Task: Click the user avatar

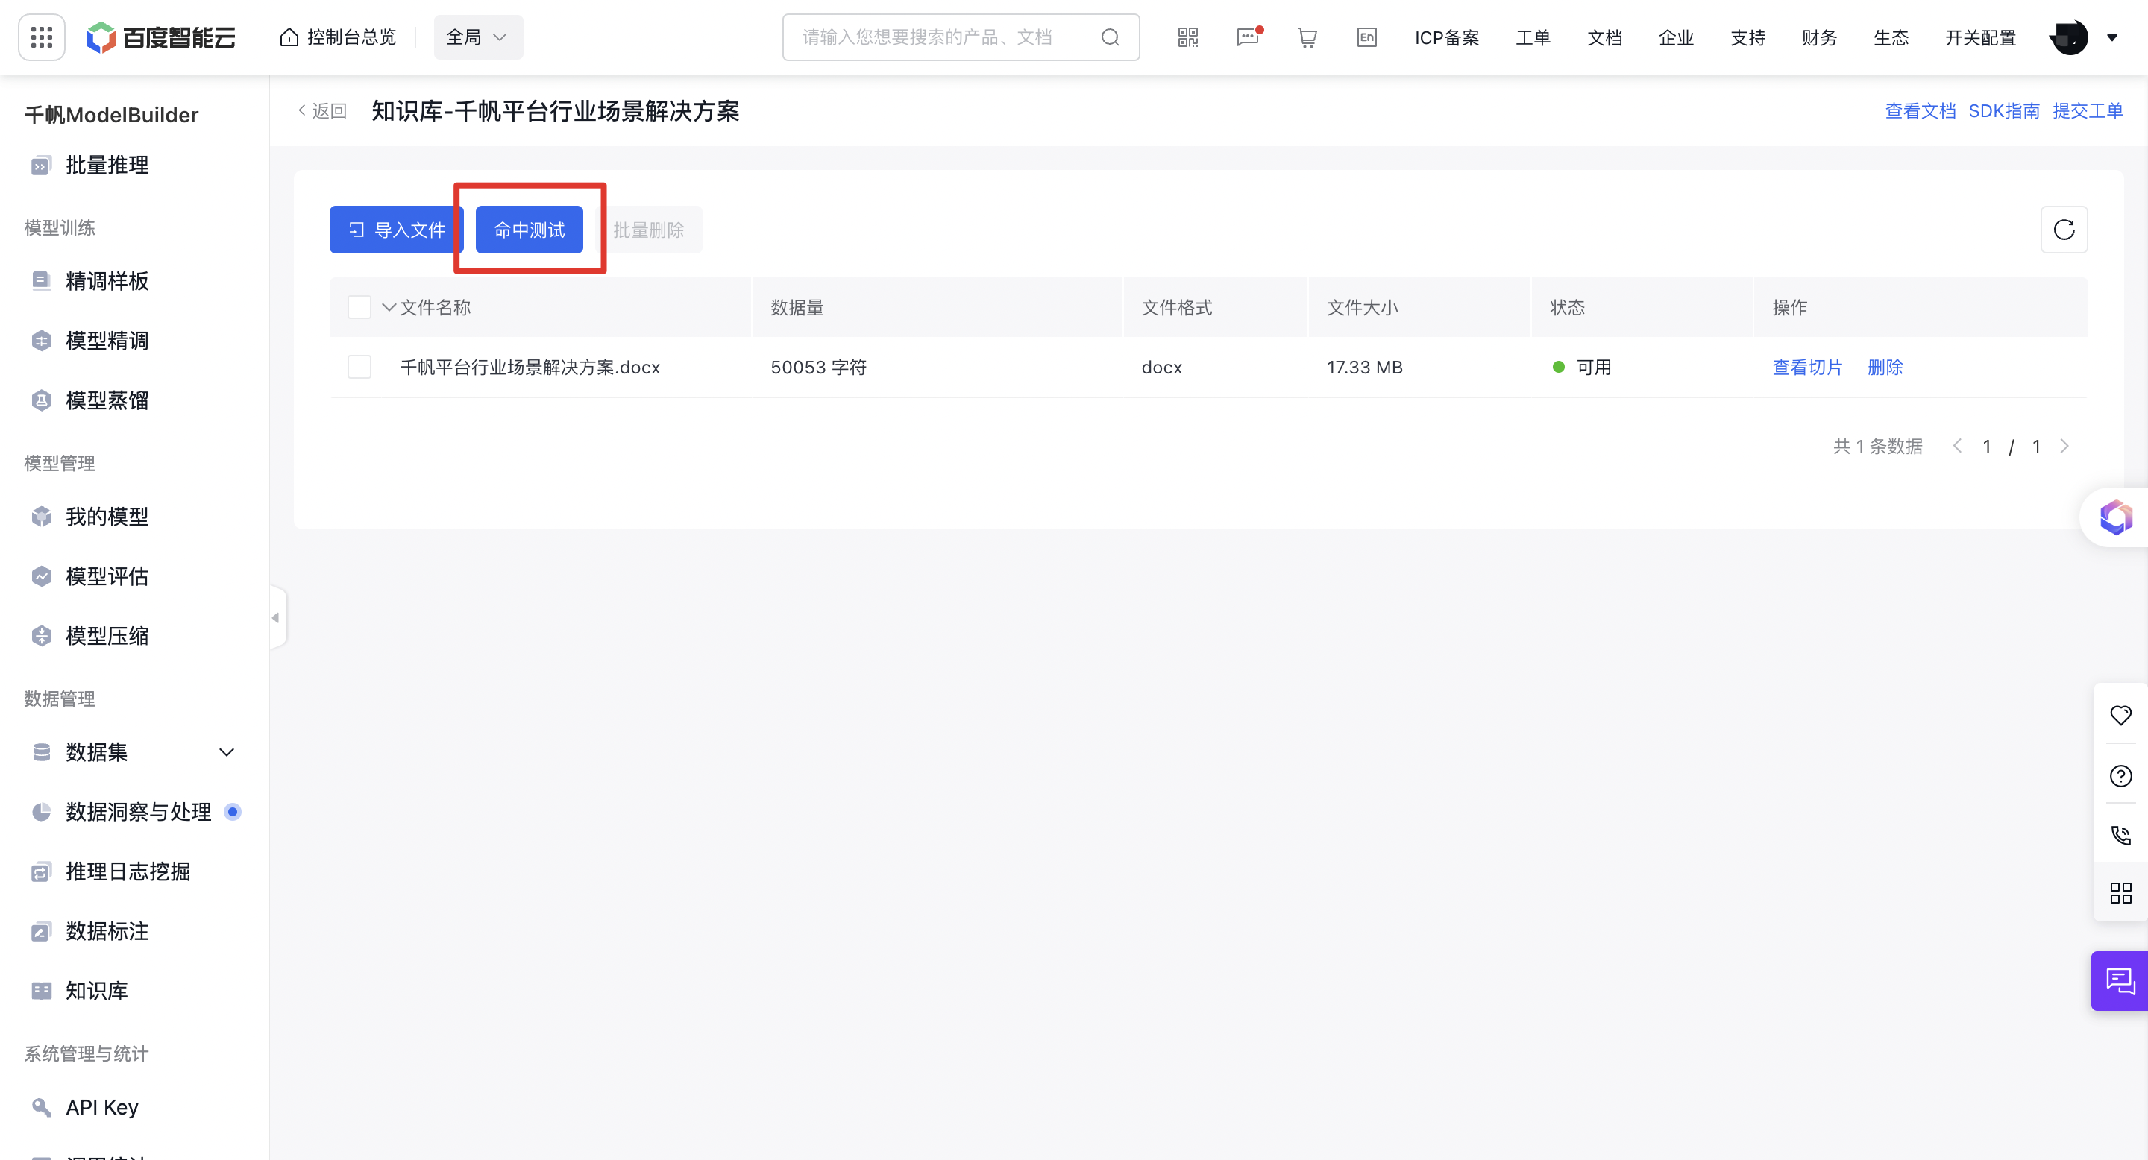Action: 2069,37
